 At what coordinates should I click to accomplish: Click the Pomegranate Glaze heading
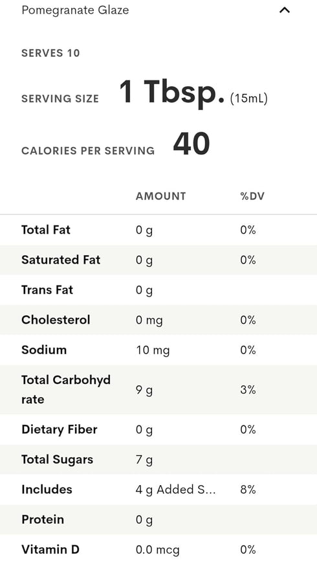75,10
